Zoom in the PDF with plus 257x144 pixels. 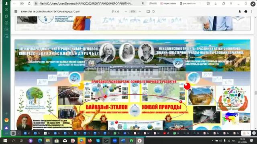coord(140,12)
